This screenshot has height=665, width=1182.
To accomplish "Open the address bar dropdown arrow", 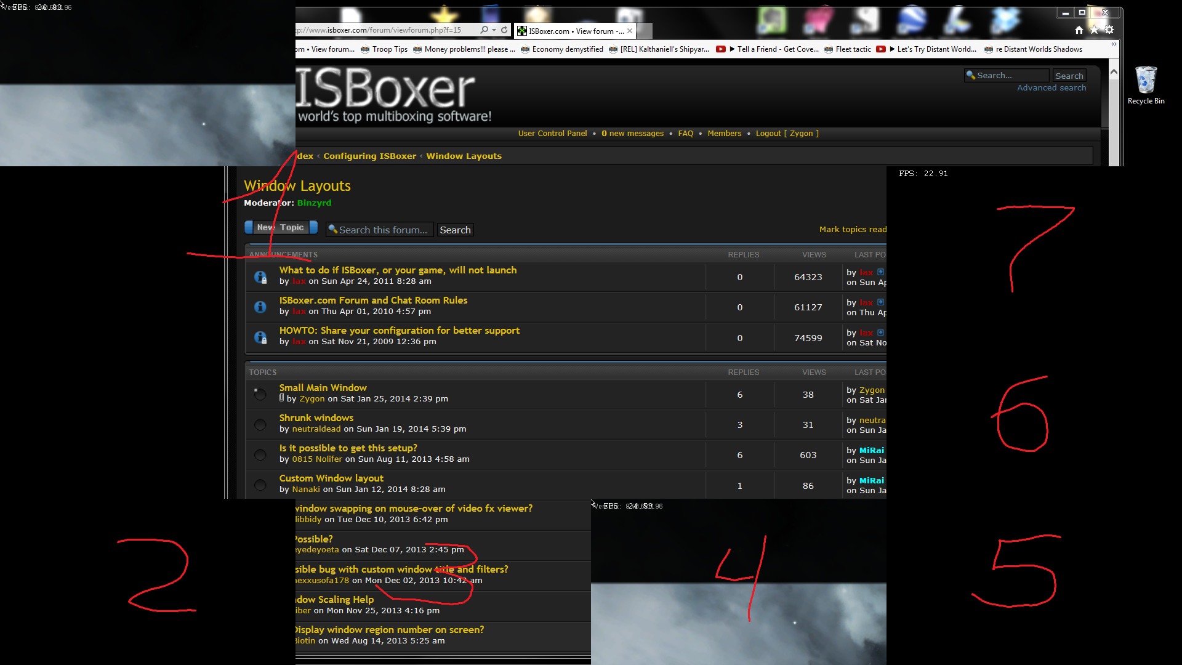I will tap(494, 30).
